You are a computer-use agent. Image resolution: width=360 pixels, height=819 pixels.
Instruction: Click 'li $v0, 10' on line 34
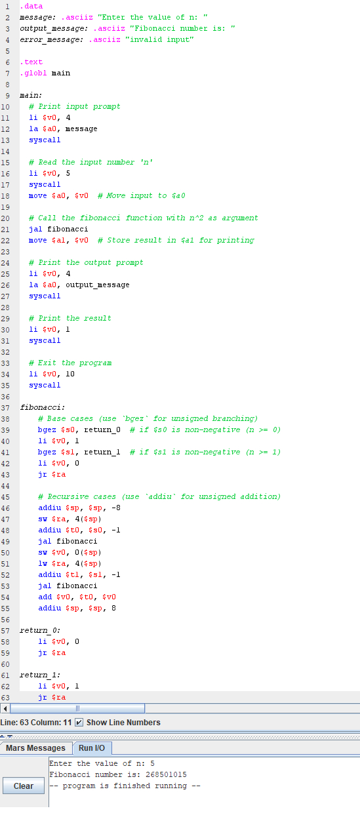point(52,374)
